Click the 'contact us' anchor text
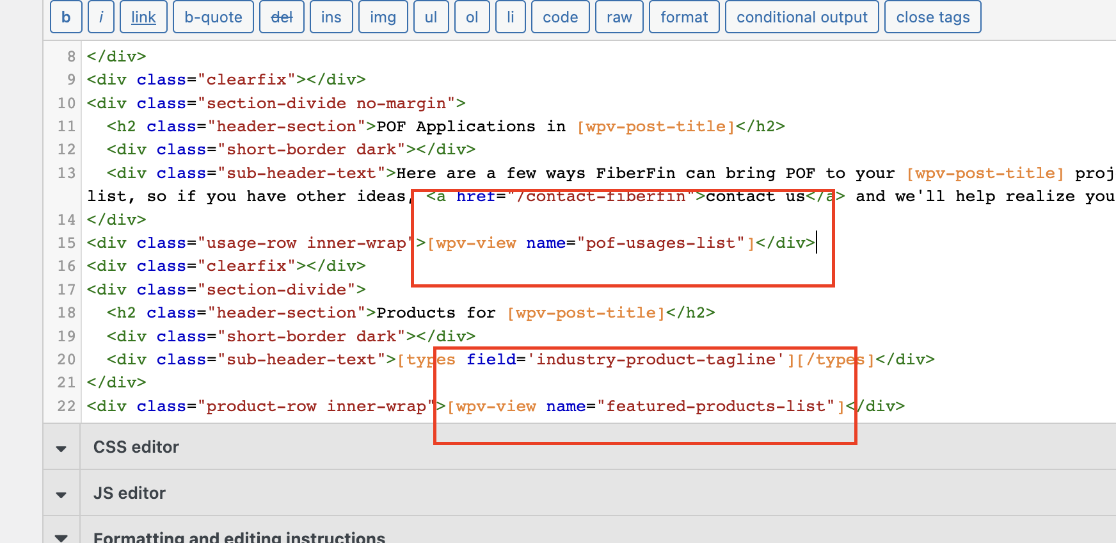Image resolution: width=1116 pixels, height=543 pixels. click(755, 197)
